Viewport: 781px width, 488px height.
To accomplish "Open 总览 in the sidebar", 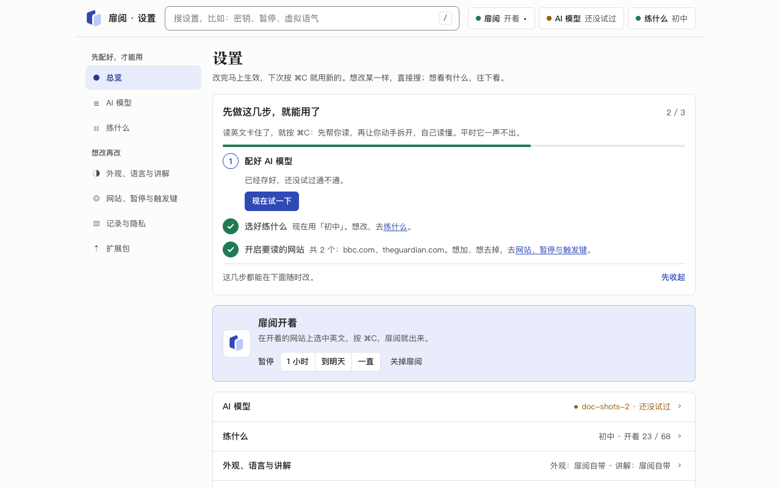I will coord(143,77).
